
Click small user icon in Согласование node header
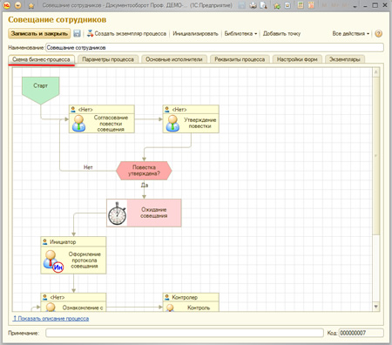pyautogui.click(x=73, y=110)
